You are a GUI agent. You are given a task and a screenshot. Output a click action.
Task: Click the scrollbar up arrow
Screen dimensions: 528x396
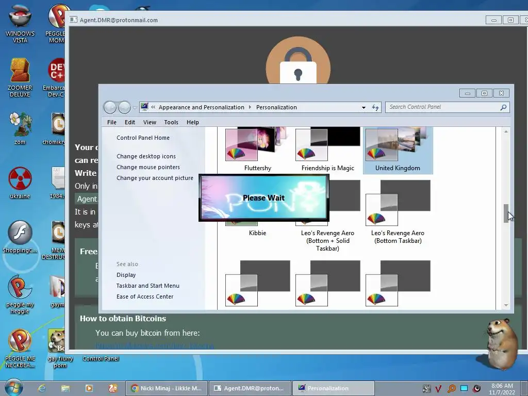(x=506, y=131)
